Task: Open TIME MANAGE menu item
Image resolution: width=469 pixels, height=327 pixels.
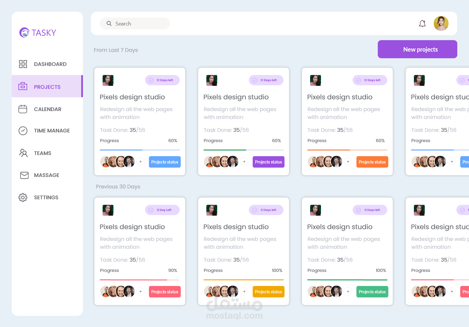Action: [x=52, y=131]
